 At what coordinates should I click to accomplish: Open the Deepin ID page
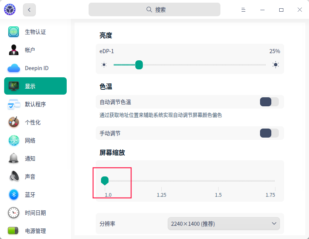35,68
